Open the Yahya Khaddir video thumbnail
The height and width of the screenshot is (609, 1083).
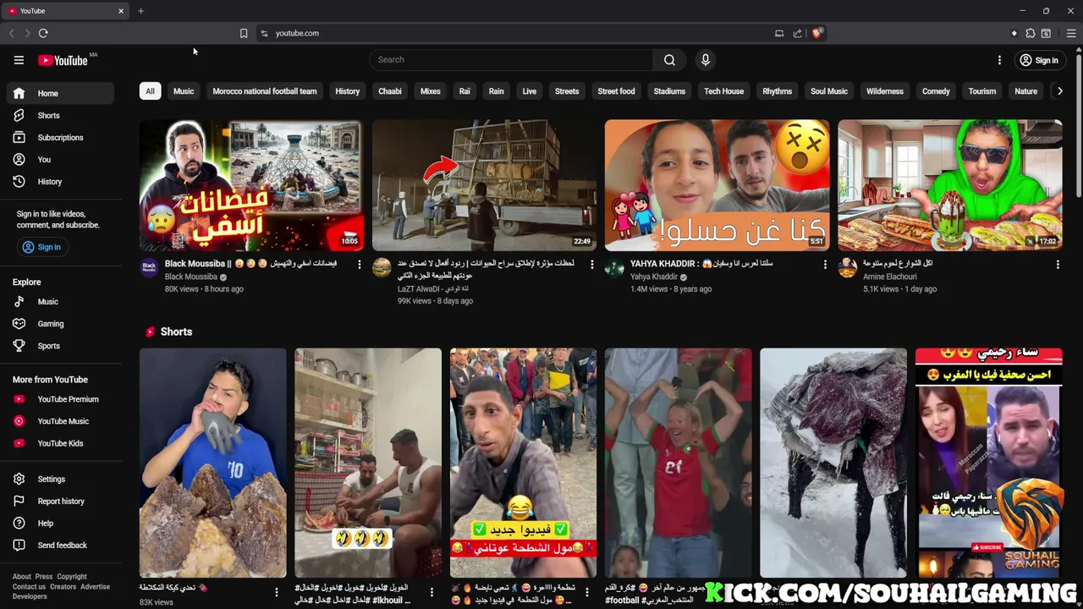[x=717, y=185]
